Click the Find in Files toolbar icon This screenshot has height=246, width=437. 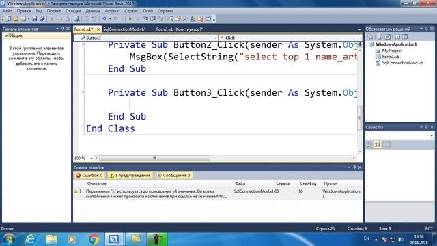[x=77, y=19]
